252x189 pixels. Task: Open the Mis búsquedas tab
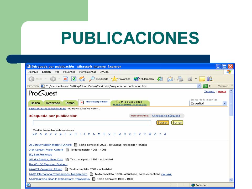tap(130, 103)
